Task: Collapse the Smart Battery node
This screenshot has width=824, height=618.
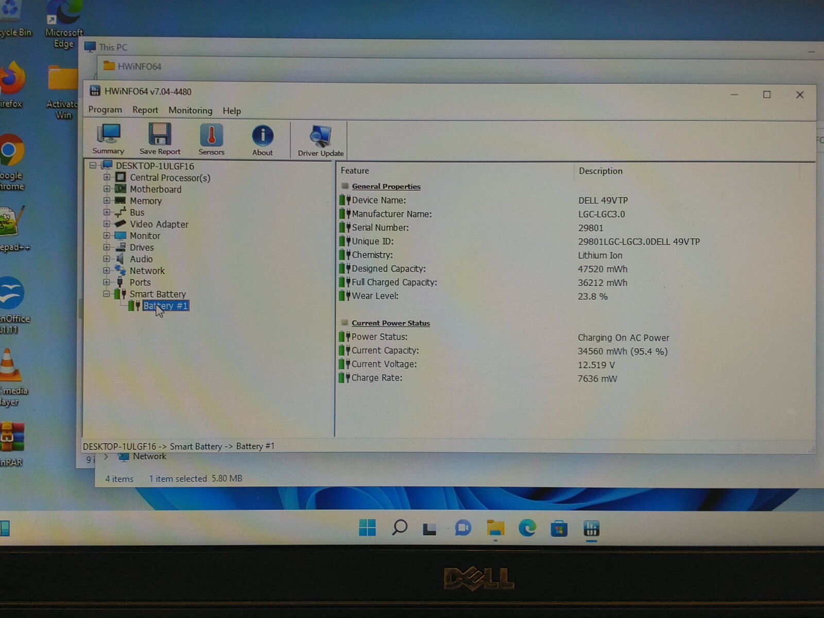Action: point(107,294)
